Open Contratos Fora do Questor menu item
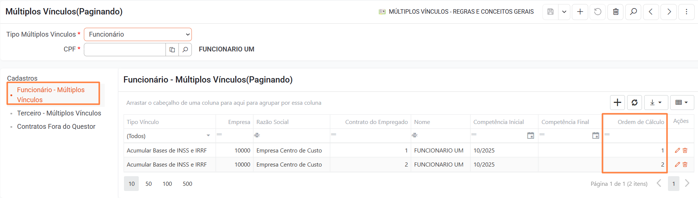The image size is (698, 198). [56, 127]
